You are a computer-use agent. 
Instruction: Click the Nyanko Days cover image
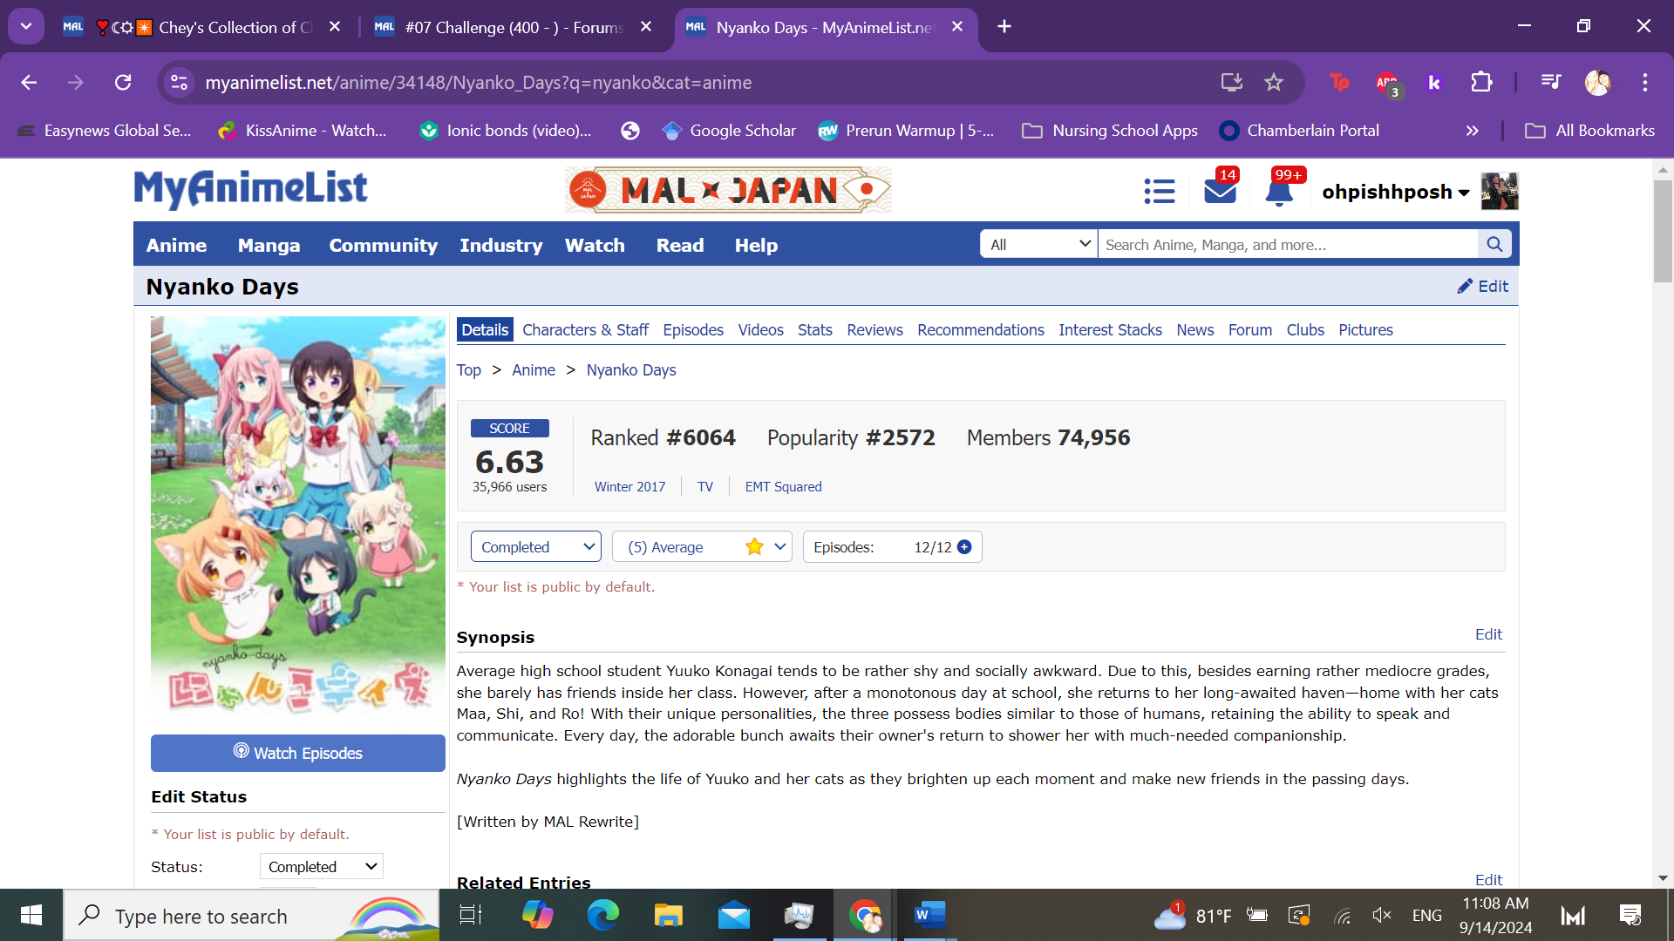point(297,518)
